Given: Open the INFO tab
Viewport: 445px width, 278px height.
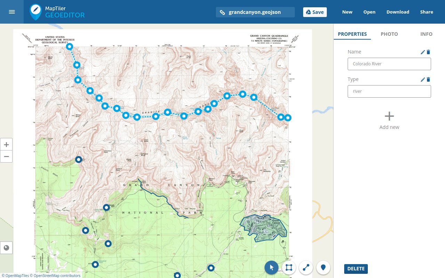Looking at the screenshot, I should pos(426,34).
